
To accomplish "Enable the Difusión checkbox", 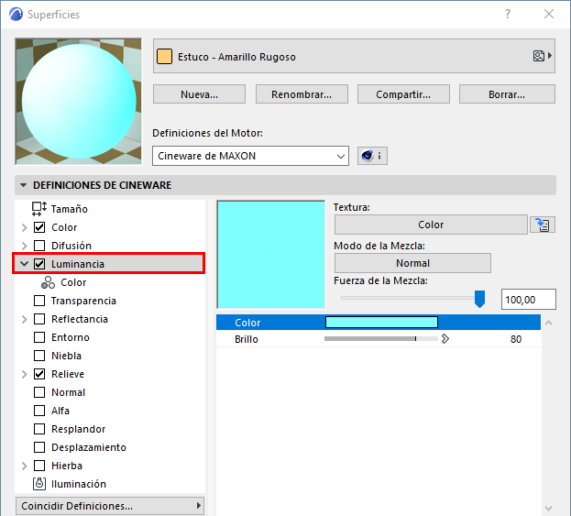I will pos(39,246).
